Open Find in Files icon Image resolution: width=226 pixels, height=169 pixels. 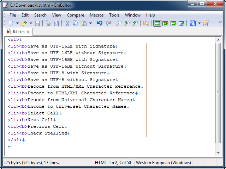146,23
